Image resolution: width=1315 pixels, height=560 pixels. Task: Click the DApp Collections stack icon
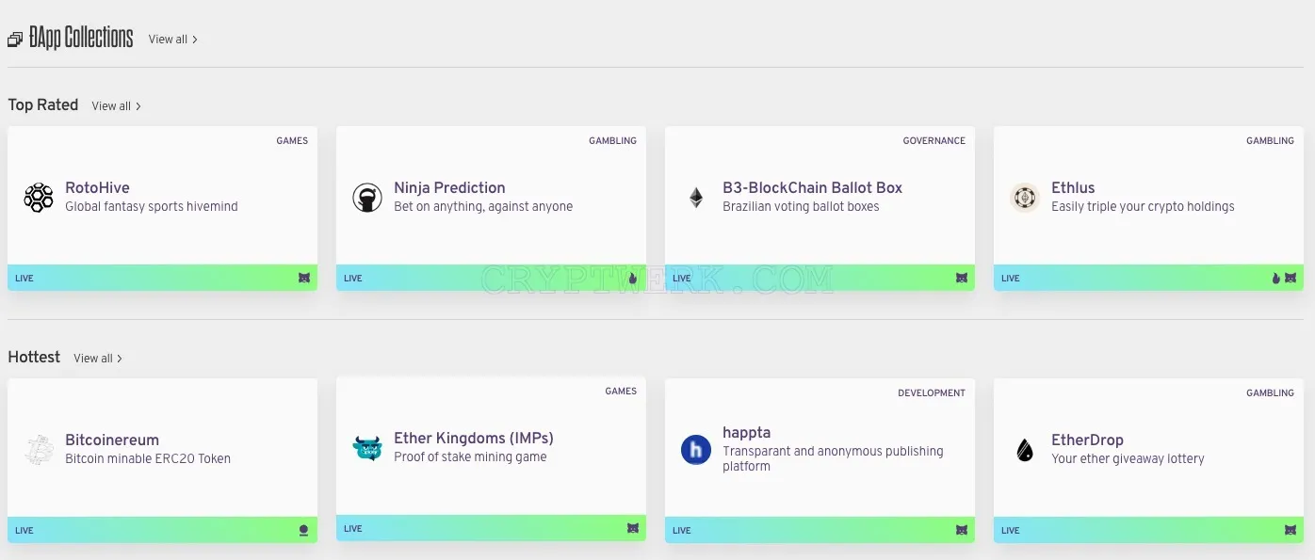[15, 40]
